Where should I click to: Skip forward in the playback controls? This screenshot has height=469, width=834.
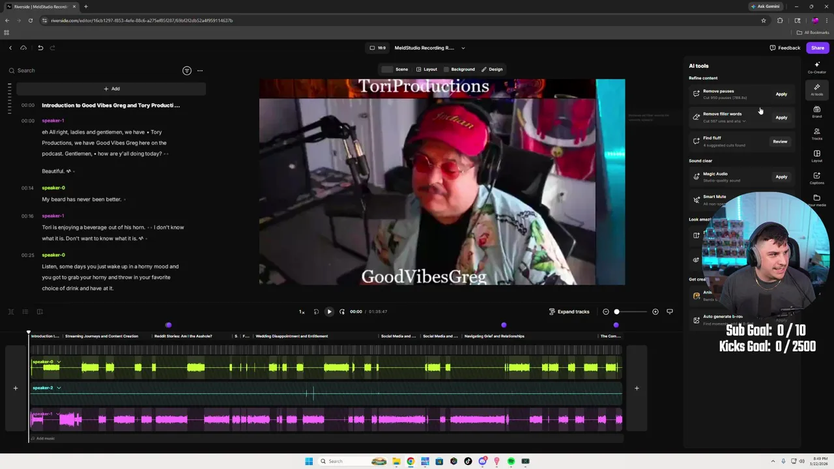[342, 311]
